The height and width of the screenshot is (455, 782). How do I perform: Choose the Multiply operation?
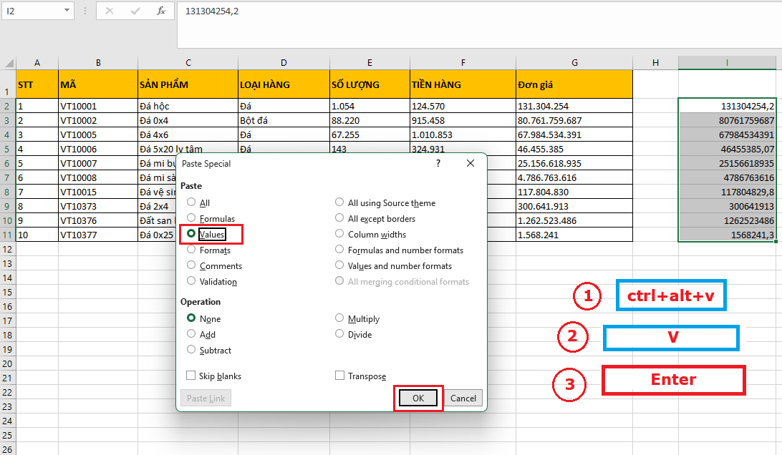click(339, 318)
